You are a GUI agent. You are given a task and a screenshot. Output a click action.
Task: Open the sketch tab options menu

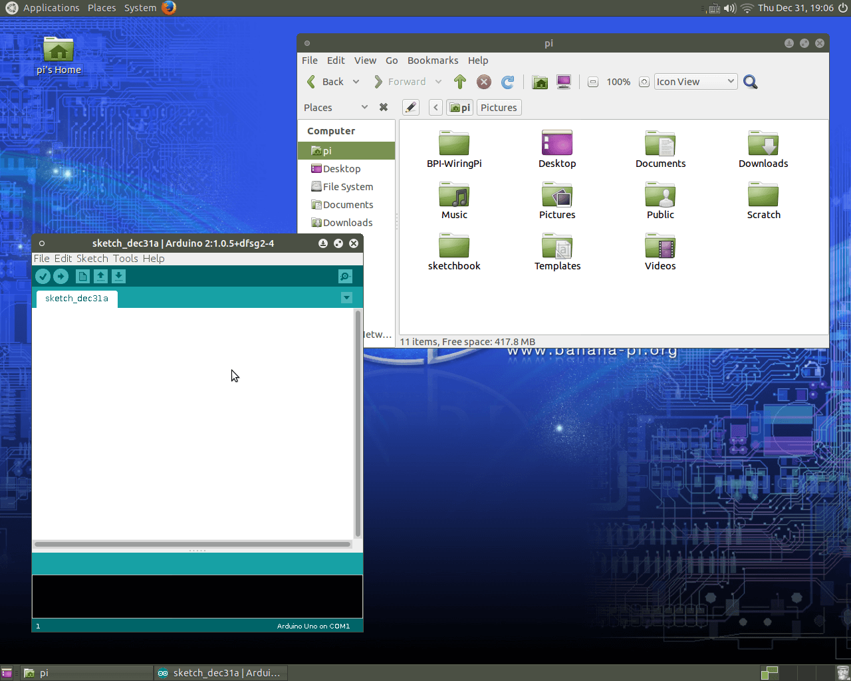(x=346, y=297)
